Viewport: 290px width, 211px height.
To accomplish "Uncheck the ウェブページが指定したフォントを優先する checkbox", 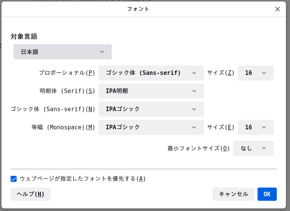I will point(14,179).
